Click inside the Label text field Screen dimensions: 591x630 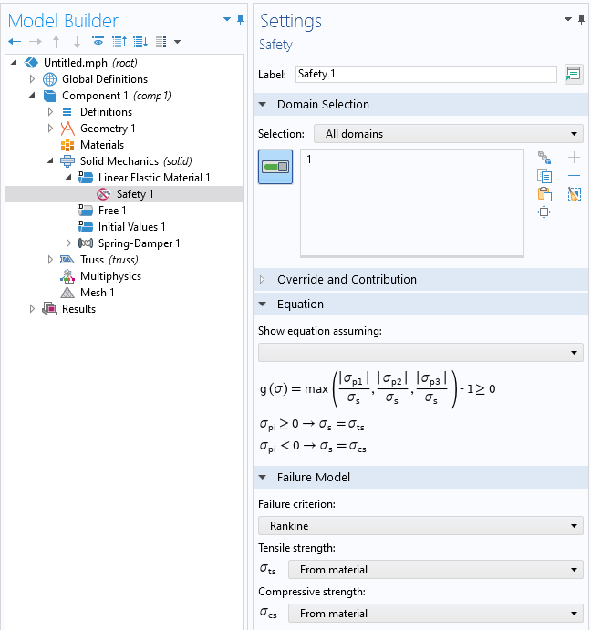pos(426,74)
